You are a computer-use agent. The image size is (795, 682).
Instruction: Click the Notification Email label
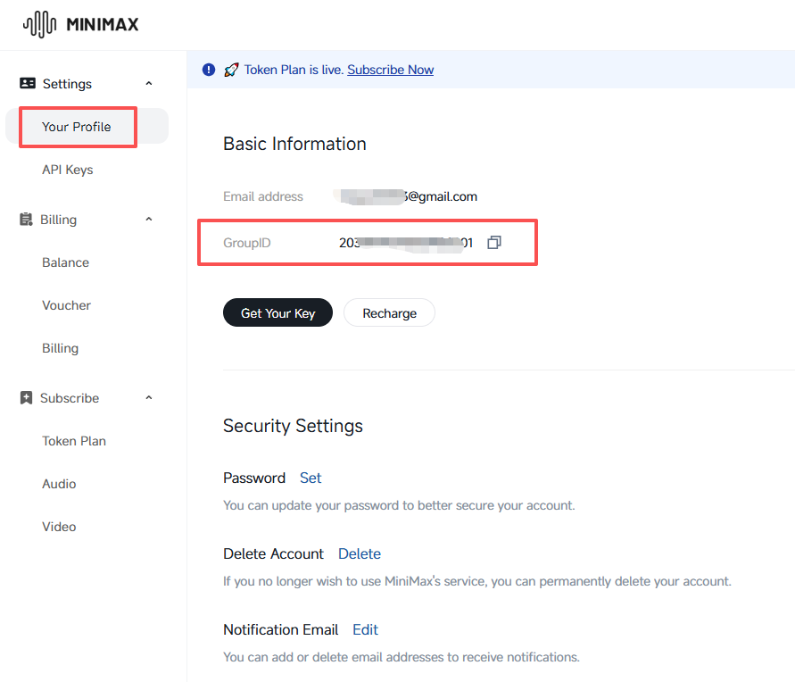tap(280, 629)
